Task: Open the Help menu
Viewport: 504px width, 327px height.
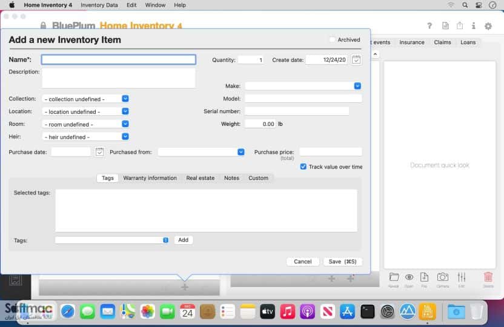Action: (180, 5)
